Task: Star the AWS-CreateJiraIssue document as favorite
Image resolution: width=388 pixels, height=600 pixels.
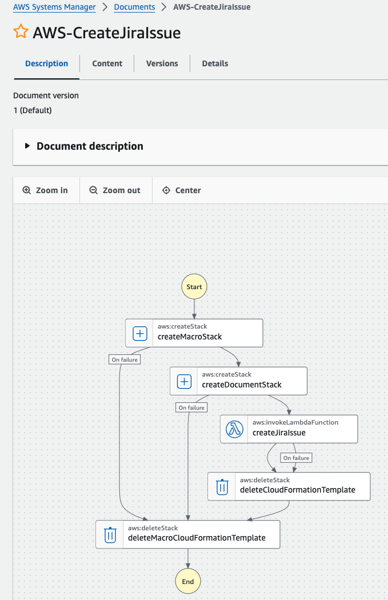Action: 21,32
